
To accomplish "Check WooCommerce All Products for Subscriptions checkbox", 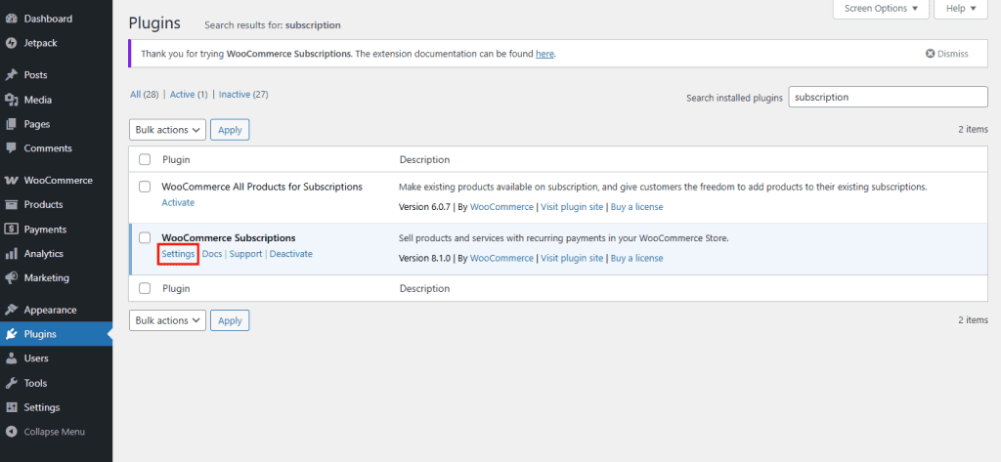I will coord(145,187).
